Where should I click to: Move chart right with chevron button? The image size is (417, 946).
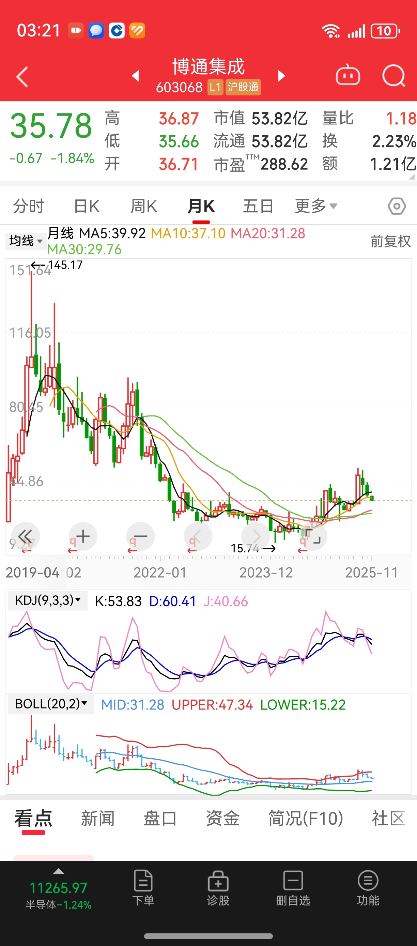pos(256,536)
